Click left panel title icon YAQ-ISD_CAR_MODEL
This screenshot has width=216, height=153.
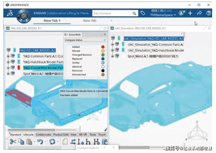[8, 28]
